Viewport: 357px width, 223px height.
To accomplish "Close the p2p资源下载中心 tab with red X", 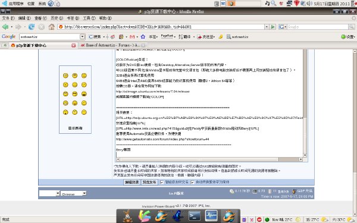I will click(73, 45).
